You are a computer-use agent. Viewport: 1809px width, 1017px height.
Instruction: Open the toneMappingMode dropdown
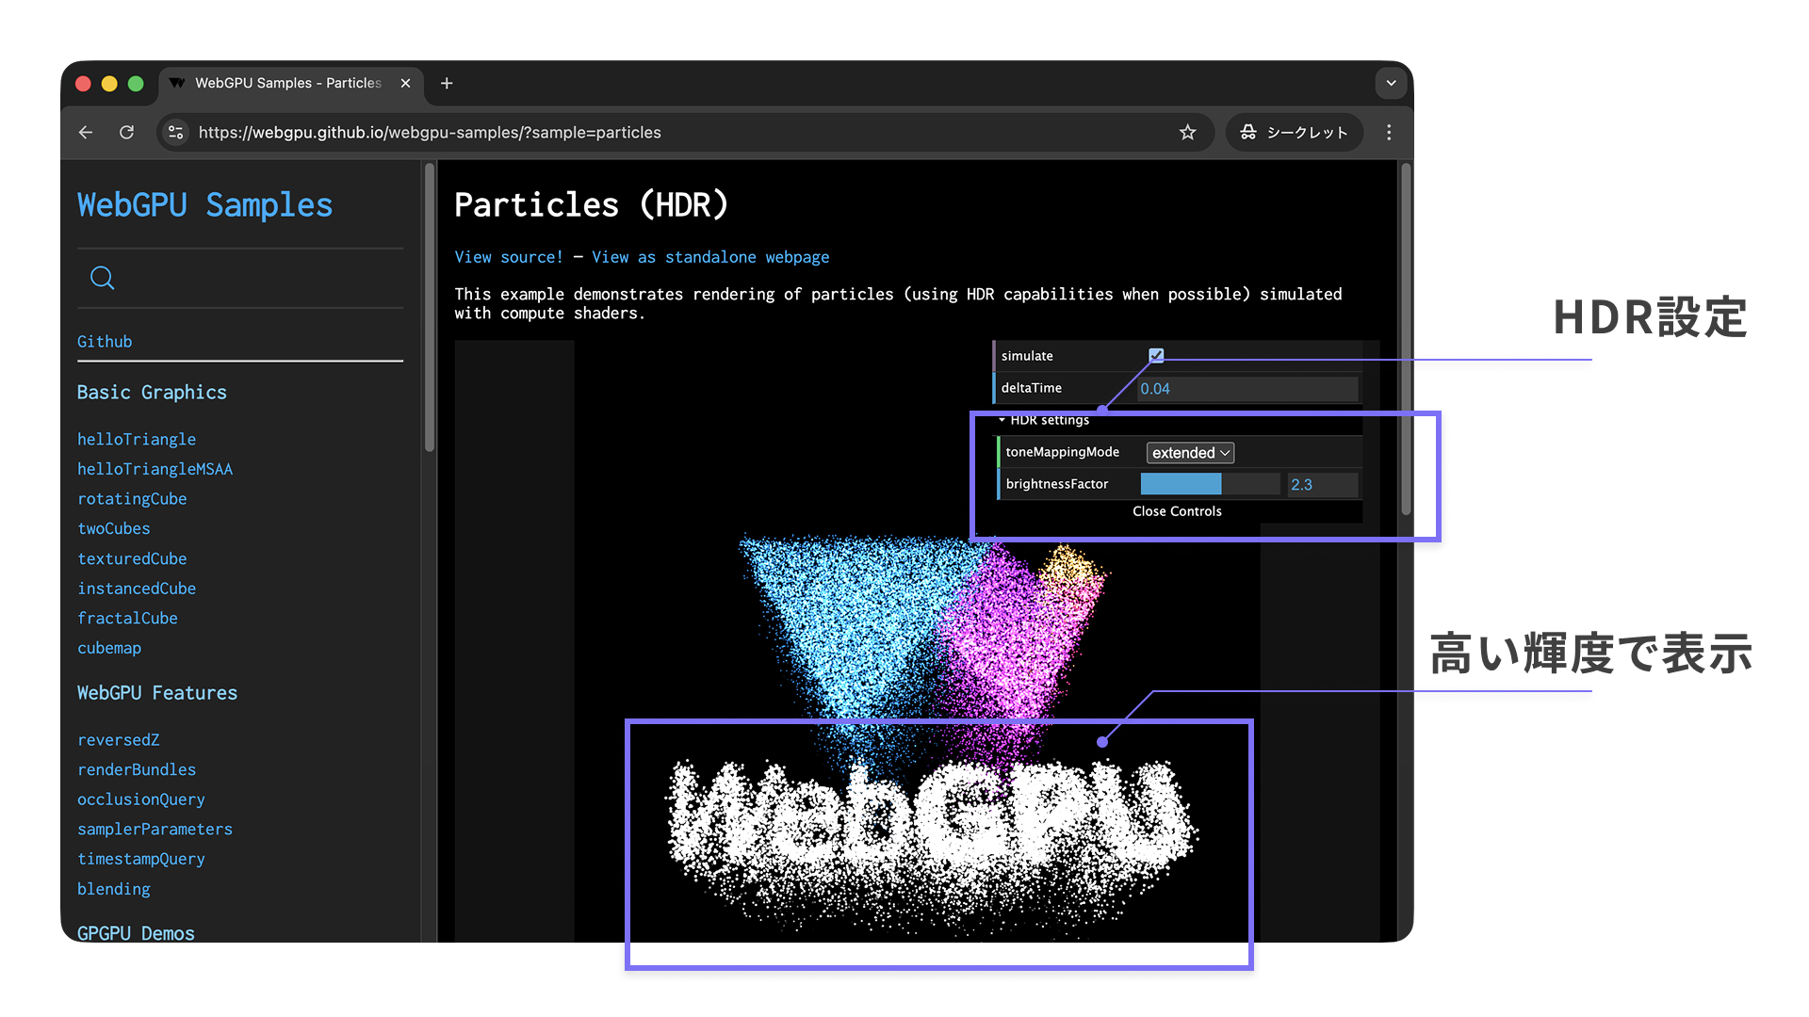1190,453
